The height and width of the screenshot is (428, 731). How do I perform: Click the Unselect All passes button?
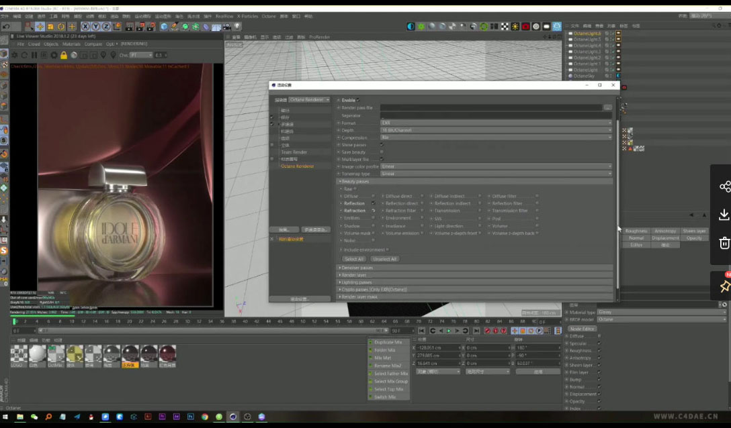pyautogui.click(x=384, y=259)
